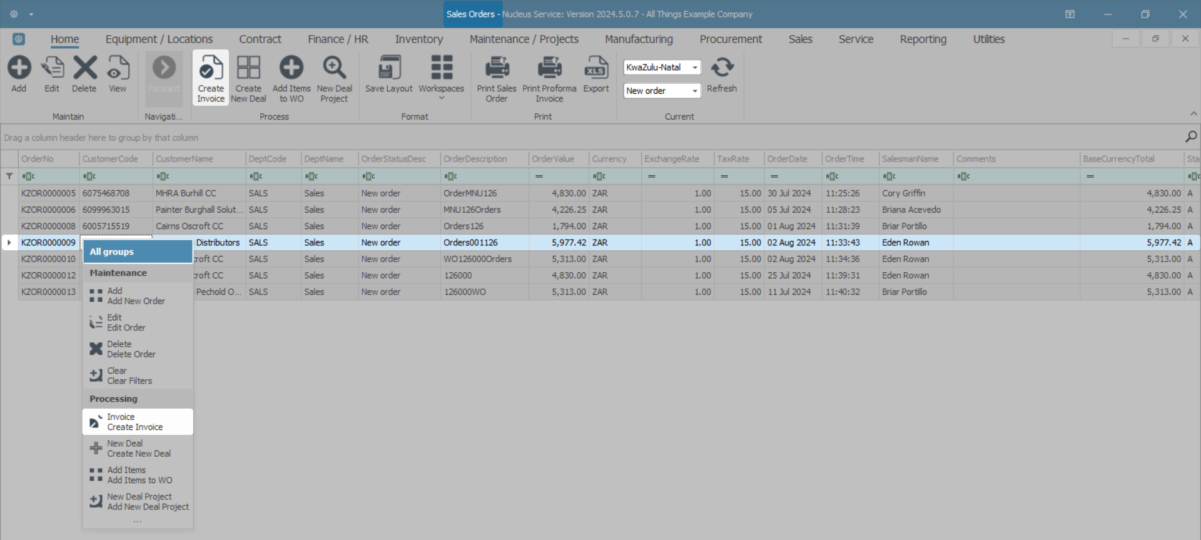Open the KwaZulu-Natal site dropdown
1201x540 pixels.
pos(694,68)
